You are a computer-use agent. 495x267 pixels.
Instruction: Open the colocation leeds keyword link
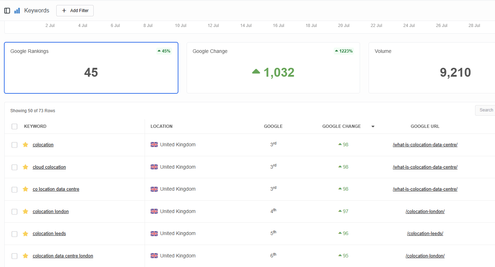[49, 233]
